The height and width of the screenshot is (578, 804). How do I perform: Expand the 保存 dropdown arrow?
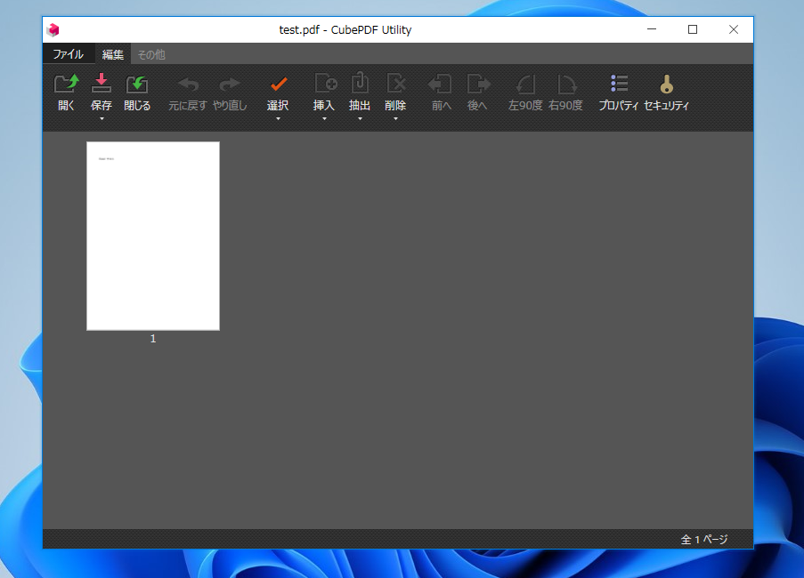(102, 119)
